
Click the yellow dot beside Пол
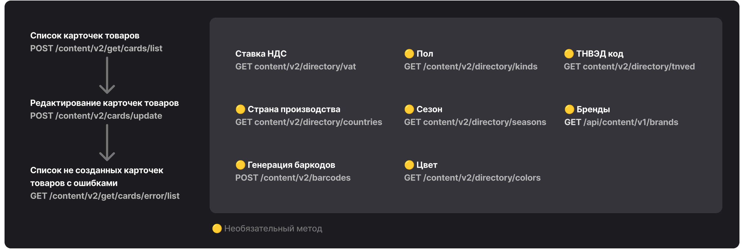(x=409, y=54)
